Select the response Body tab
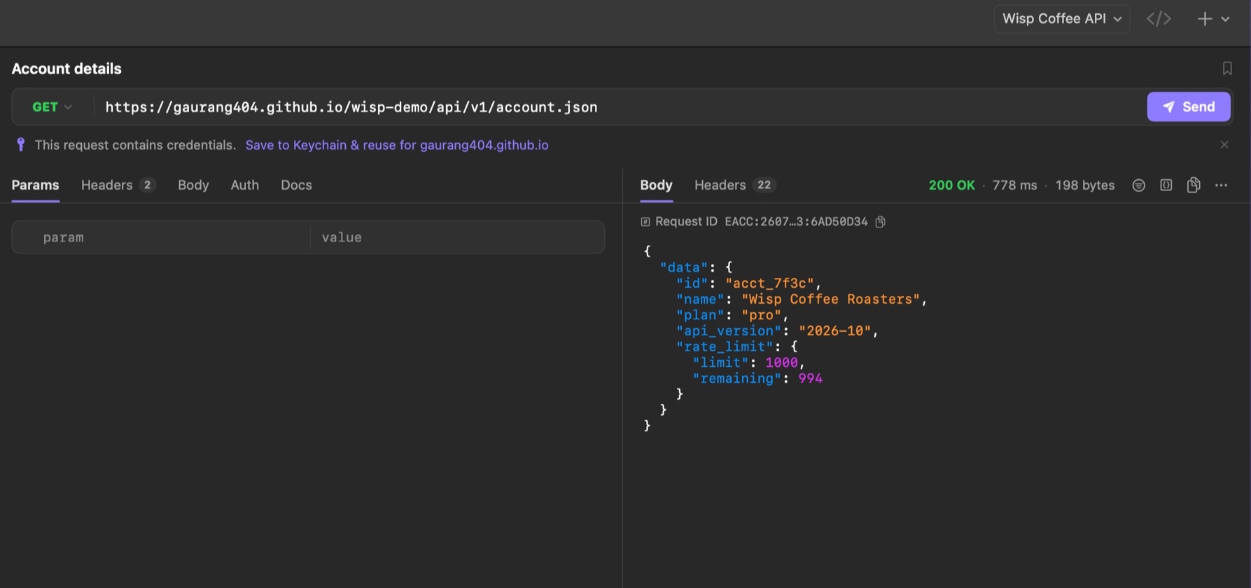1251x588 pixels. (656, 185)
